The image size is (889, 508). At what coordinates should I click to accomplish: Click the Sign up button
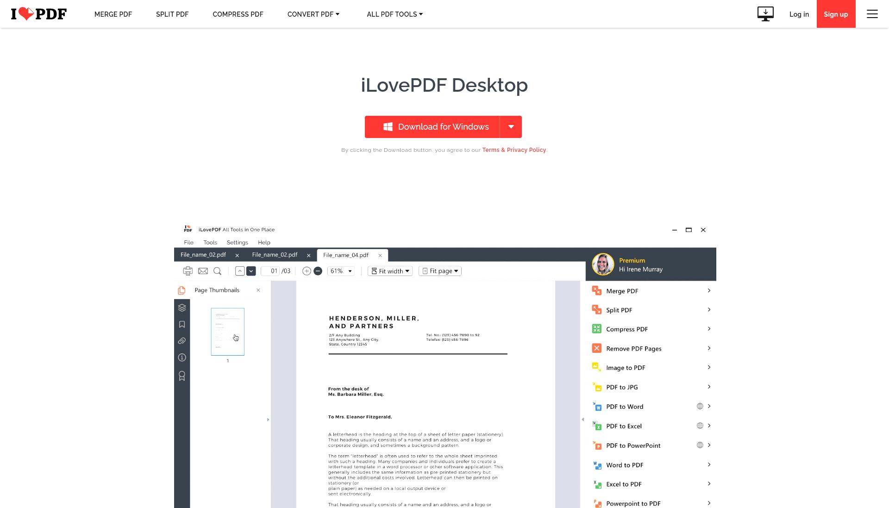pyautogui.click(x=836, y=14)
